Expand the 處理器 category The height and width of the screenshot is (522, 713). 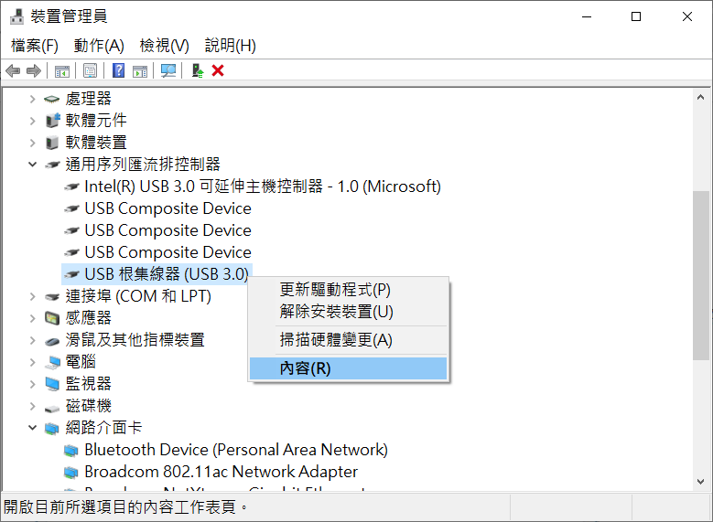(32, 99)
